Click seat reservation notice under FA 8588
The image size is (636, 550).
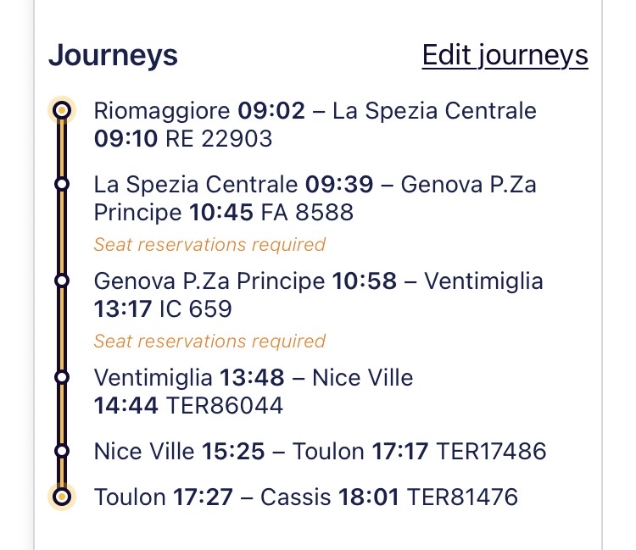coord(209,245)
